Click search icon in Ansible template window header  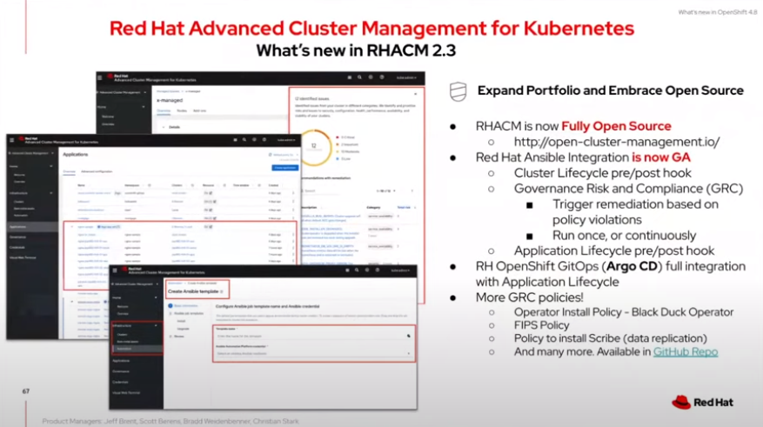[358, 270]
